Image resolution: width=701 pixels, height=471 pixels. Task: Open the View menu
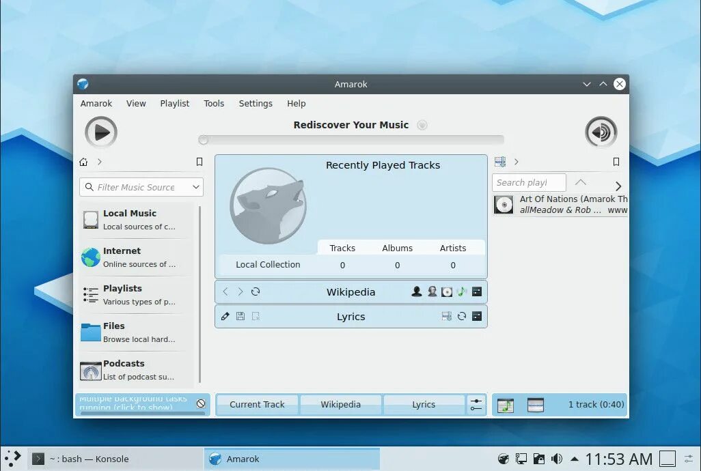(x=136, y=104)
